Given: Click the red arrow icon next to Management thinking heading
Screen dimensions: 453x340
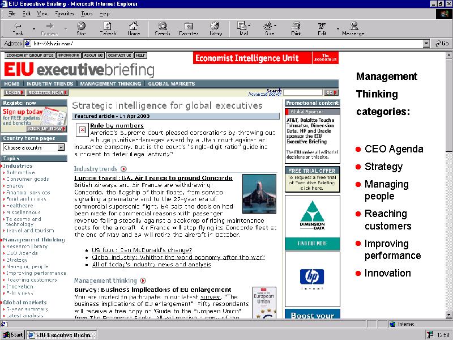Looking at the screenshot, I should click(x=143, y=280).
